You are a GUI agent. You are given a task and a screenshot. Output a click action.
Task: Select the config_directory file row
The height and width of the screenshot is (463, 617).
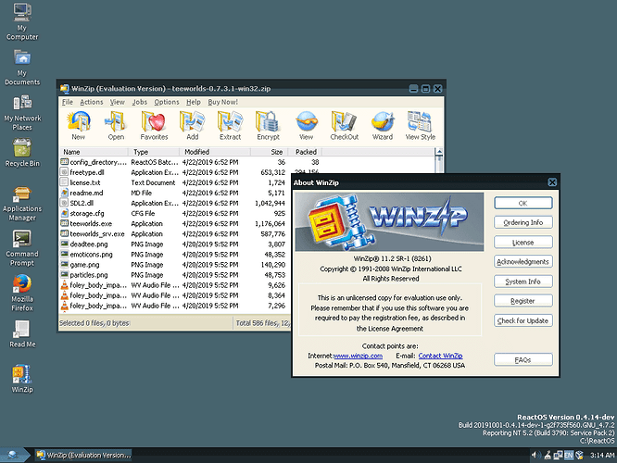point(191,162)
